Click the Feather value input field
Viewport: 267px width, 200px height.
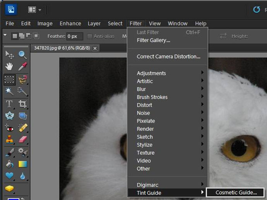pos(75,36)
